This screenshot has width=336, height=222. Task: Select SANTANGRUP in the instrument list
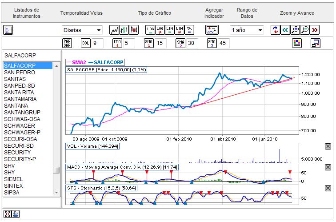click(x=28, y=112)
